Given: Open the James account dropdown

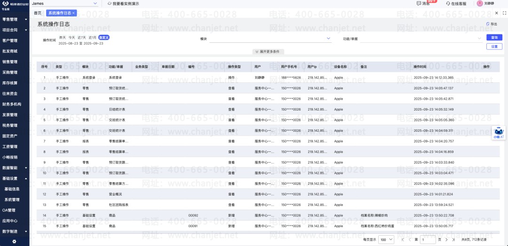Looking at the screenshot, I should [64, 3].
